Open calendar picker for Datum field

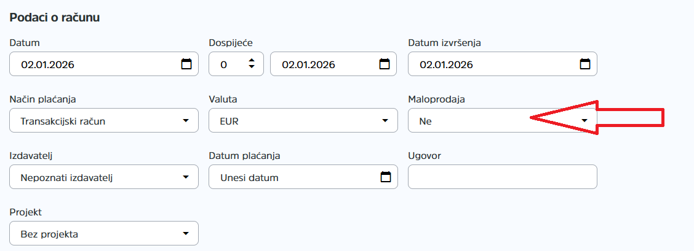coord(186,64)
